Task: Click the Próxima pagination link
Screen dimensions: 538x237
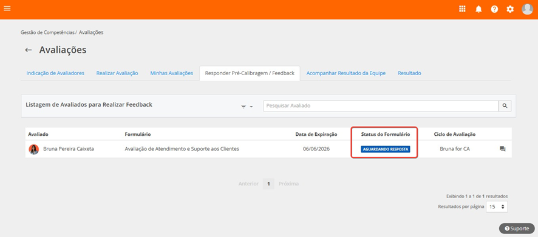Action: pyautogui.click(x=288, y=184)
